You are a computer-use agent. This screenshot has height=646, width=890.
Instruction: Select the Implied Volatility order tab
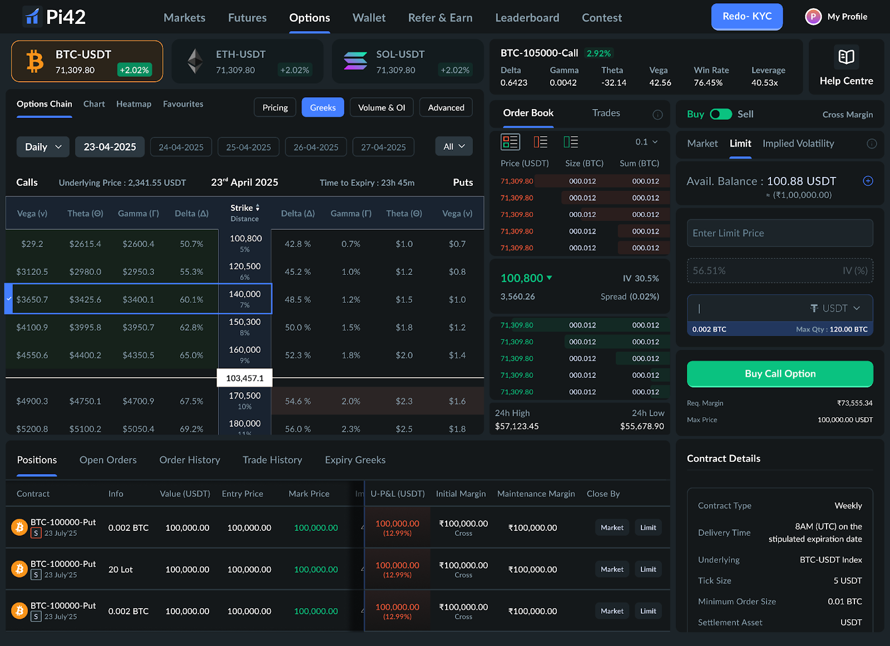(798, 144)
